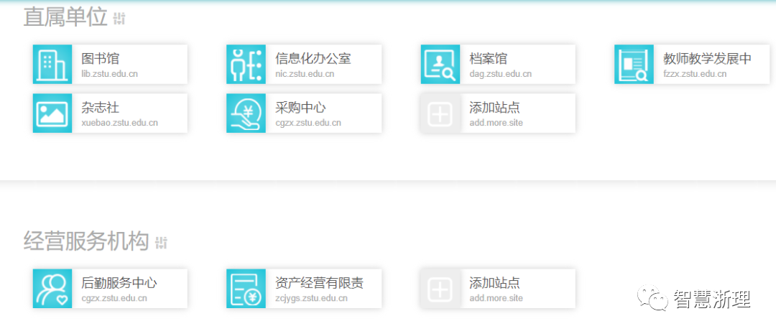Image resolution: width=776 pixels, height=334 pixels.
Task: Visit the dag.zstu.edu.cn address
Action: (500, 74)
